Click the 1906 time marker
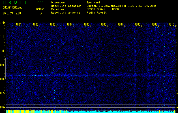The width and height of the screenshot is (178, 113). (x=104, y=25)
